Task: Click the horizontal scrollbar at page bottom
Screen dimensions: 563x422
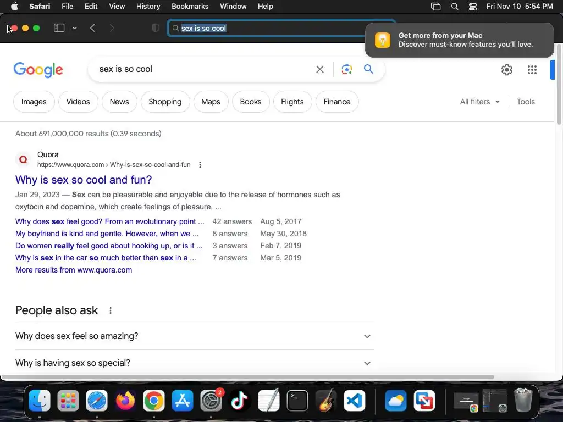Action: point(248,377)
